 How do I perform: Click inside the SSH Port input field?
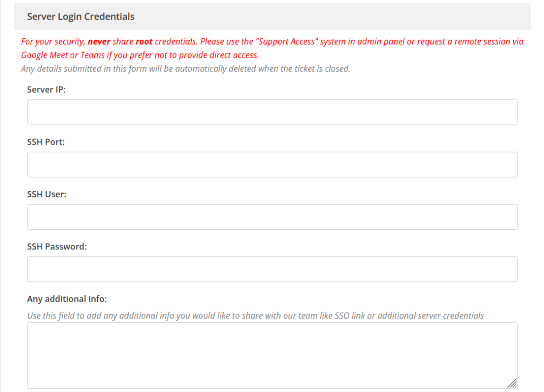[x=272, y=164]
